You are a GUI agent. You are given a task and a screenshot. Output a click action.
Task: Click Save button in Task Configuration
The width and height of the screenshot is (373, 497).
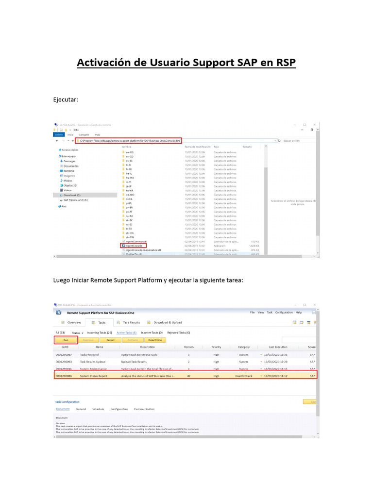click(x=310, y=402)
